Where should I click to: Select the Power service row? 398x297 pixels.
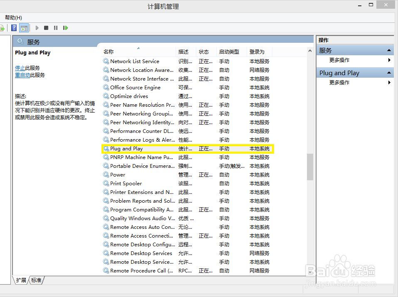pos(187,174)
